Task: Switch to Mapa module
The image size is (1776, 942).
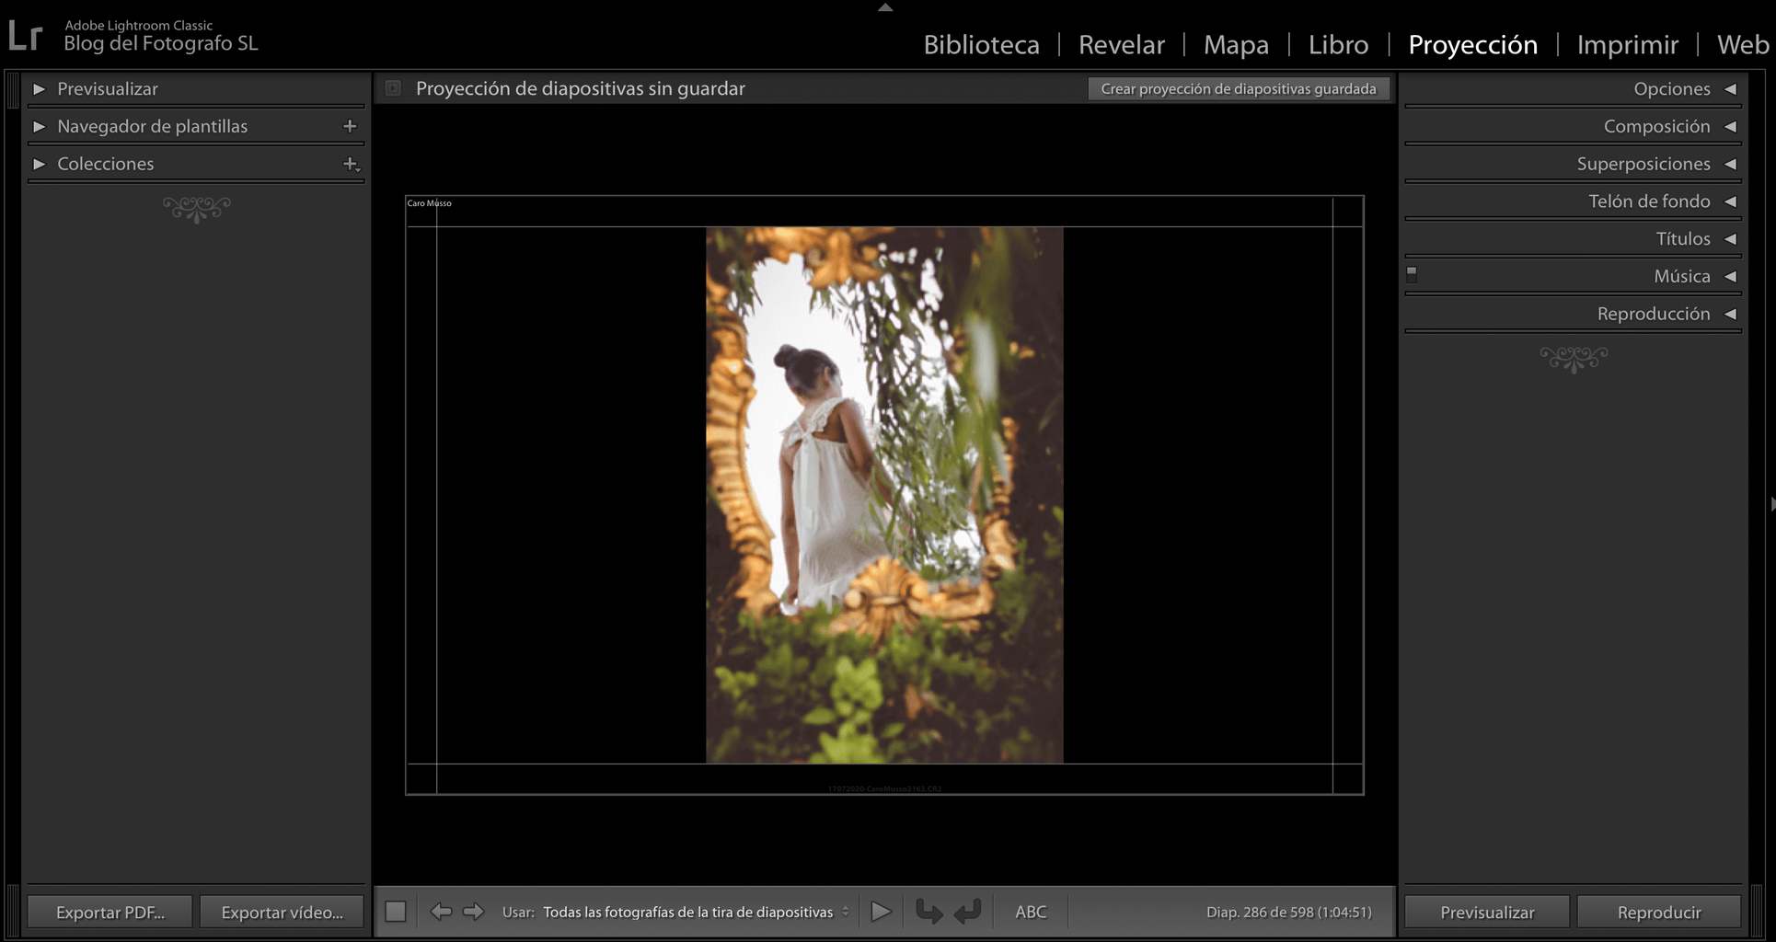Action: 1236,44
